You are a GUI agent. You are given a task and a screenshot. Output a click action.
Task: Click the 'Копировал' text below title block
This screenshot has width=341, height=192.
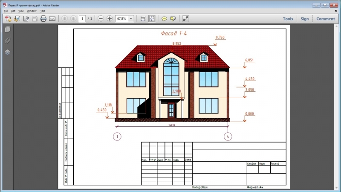click(199, 187)
